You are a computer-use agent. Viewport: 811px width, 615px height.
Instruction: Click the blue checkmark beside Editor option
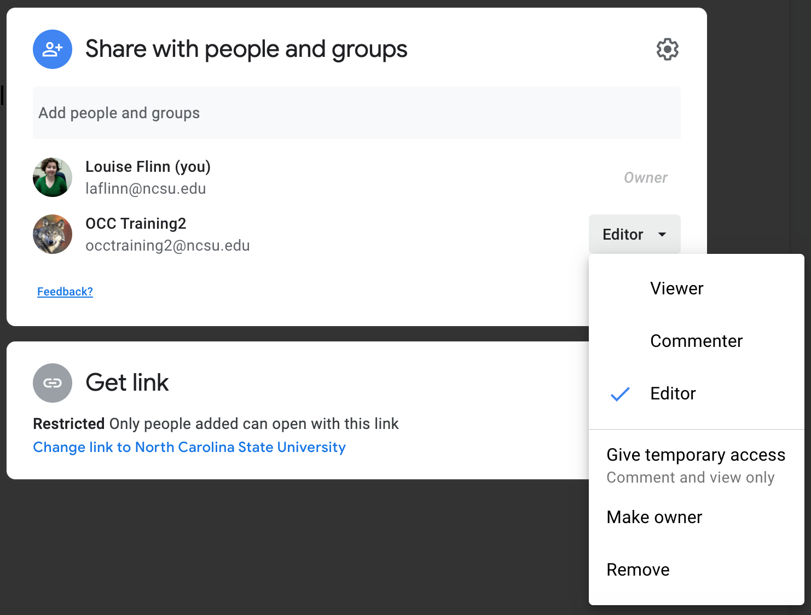click(x=620, y=394)
